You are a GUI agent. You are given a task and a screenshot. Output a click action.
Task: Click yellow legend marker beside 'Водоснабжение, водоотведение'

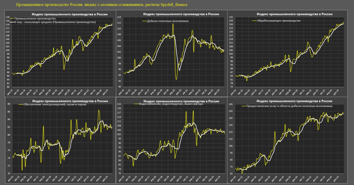136,104
